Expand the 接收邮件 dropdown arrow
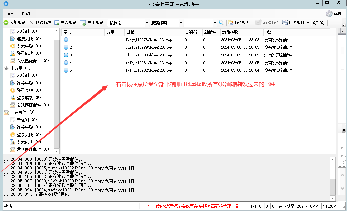Viewport: 347px width, 211px height. click(x=308, y=23)
